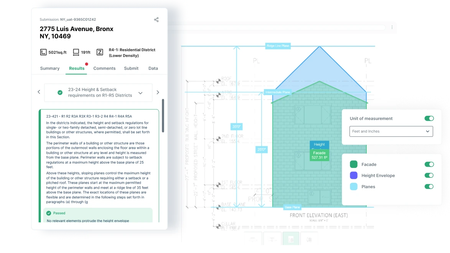The height and width of the screenshot is (253, 450).
Task: Go to the previous requirement with left chevron
Action: pyautogui.click(x=39, y=92)
